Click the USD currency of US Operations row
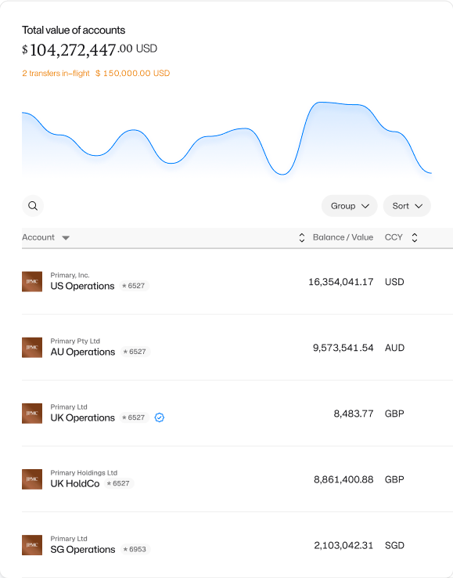453x578 pixels. pyautogui.click(x=394, y=282)
